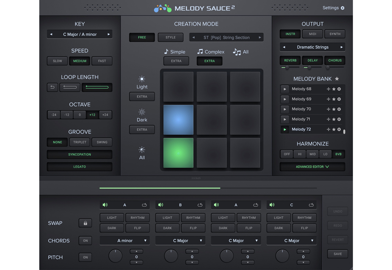Regenerate C section refresh icon
This screenshot has width=392, height=270.
click(311, 205)
